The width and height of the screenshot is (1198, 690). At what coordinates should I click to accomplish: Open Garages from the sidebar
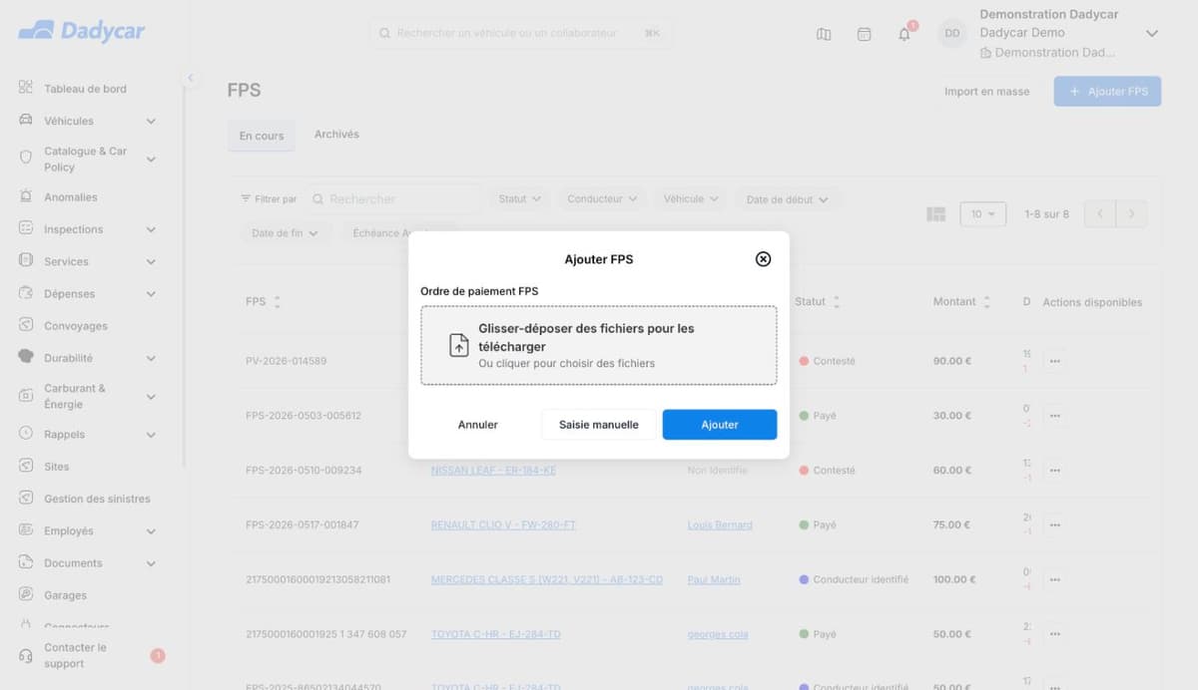click(x=65, y=595)
